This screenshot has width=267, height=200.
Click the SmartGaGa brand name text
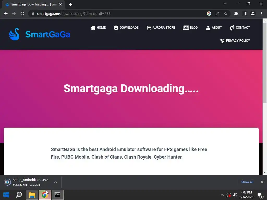click(48, 34)
